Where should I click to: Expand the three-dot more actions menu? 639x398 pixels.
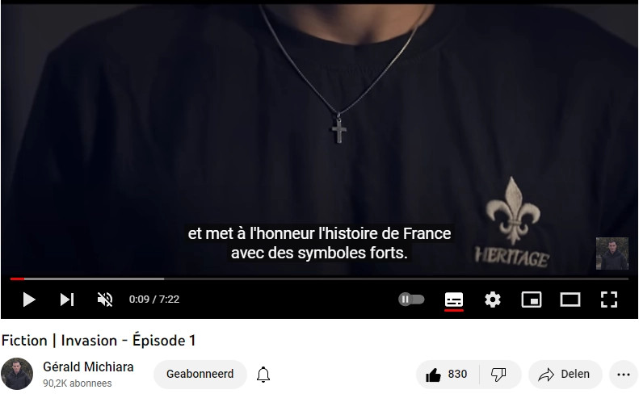(x=623, y=375)
